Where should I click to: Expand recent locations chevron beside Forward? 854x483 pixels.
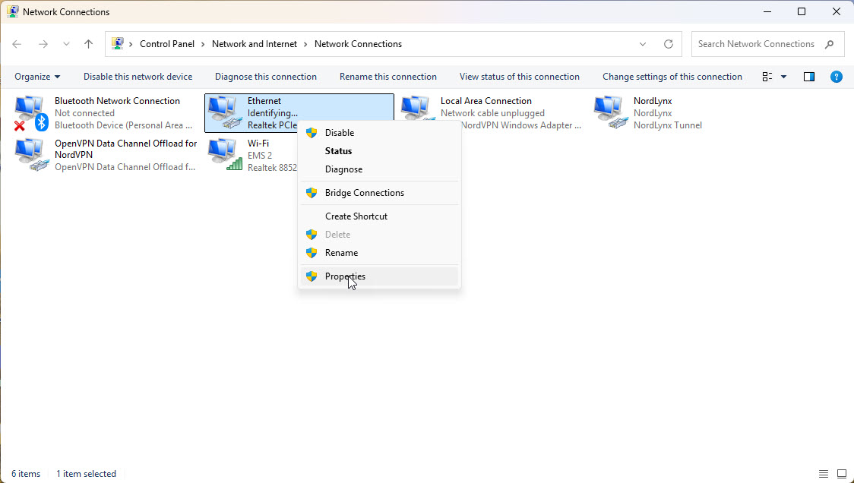pyautogui.click(x=66, y=44)
